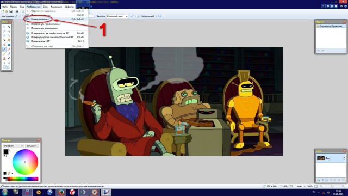Open the palette management dropdown icon
This screenshot has width=348, height=196.
coord(10,173)
